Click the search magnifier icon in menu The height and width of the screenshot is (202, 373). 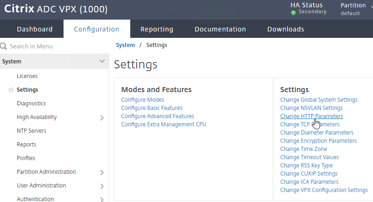coord(4,46)
